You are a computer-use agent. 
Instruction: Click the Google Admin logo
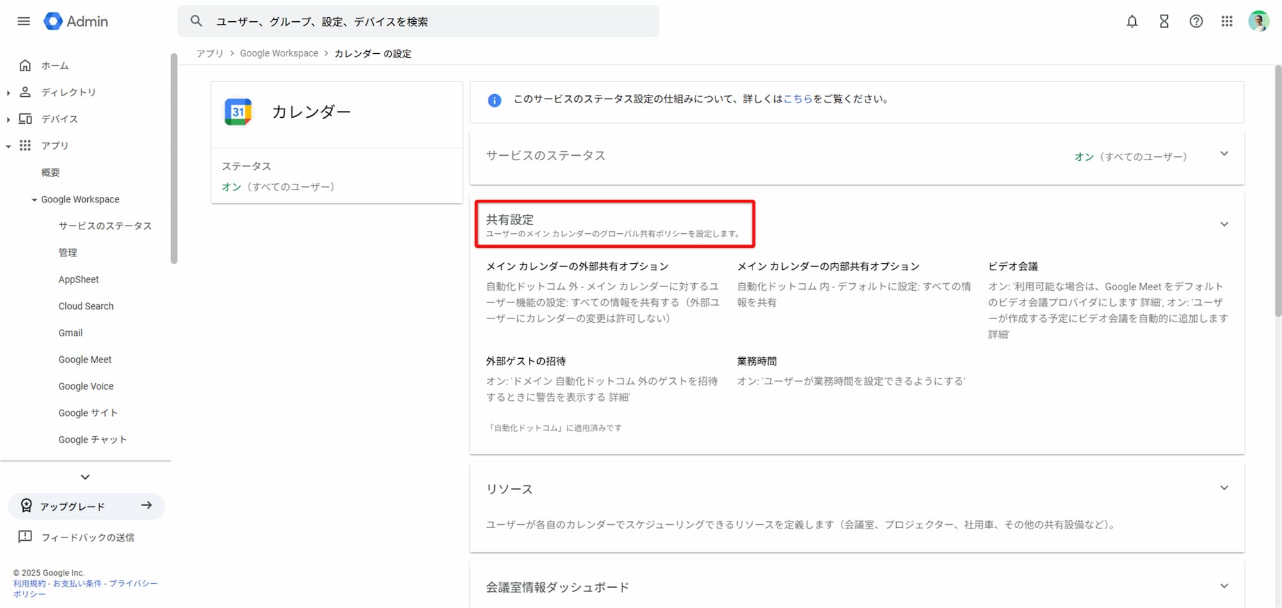(76, 21)
